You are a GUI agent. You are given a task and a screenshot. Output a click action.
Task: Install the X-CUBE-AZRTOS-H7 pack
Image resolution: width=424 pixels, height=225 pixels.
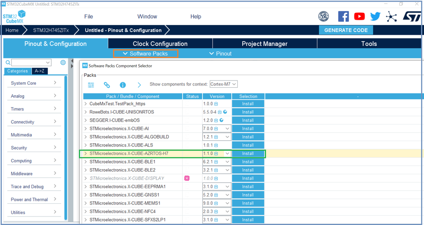tap(248, 153)
